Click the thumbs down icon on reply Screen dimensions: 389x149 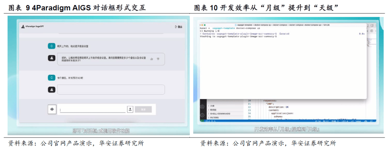pyautogui.click(x=158, y=59)
